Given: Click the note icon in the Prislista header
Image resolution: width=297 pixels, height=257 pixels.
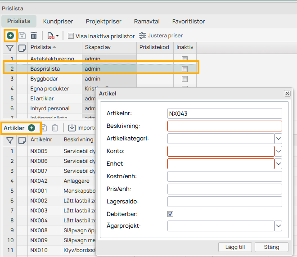Looking at the screenshot, I should click(x=22, y=47).
